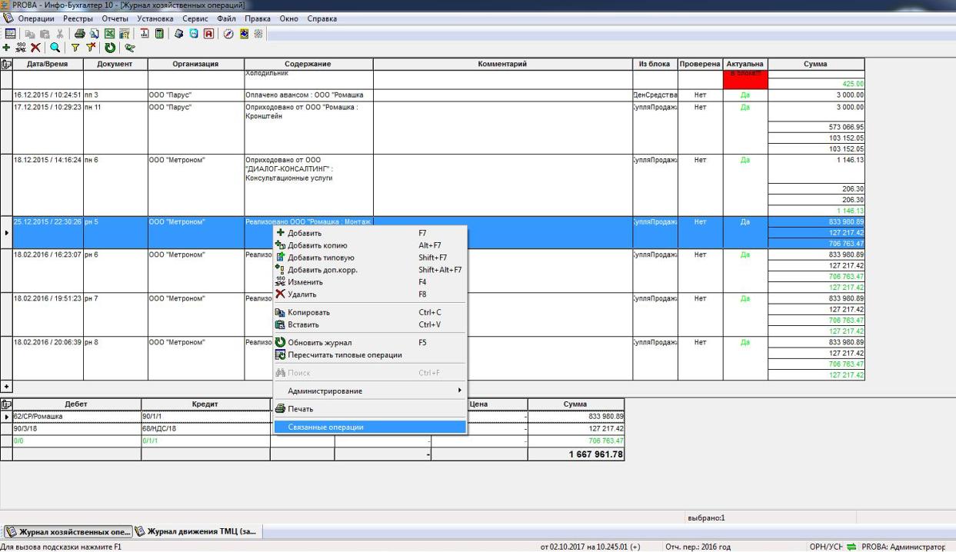Open the Установка menu
The height and width of the screenshot is (552, 956).
(157, 18)
